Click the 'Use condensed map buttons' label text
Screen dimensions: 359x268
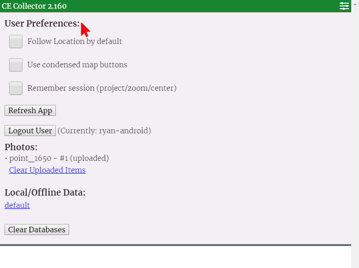coord(77,65)
